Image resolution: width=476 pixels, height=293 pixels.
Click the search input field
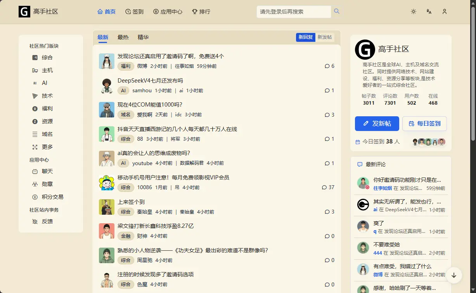point(294,12)
